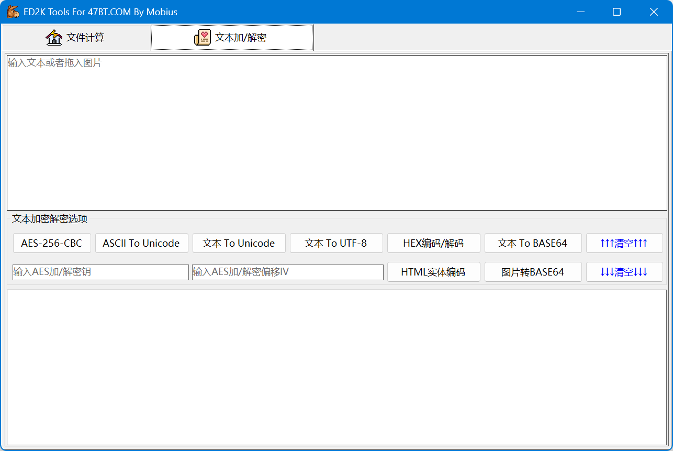Click the AES offset IV input field
The height and width of the screenshot is (451, 673).
pos(287,272)
